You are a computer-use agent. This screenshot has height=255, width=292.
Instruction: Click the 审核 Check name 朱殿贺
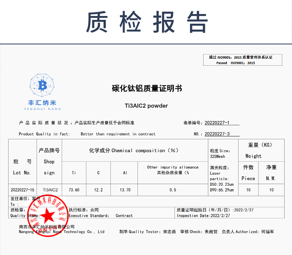click(x=211, y=232)
